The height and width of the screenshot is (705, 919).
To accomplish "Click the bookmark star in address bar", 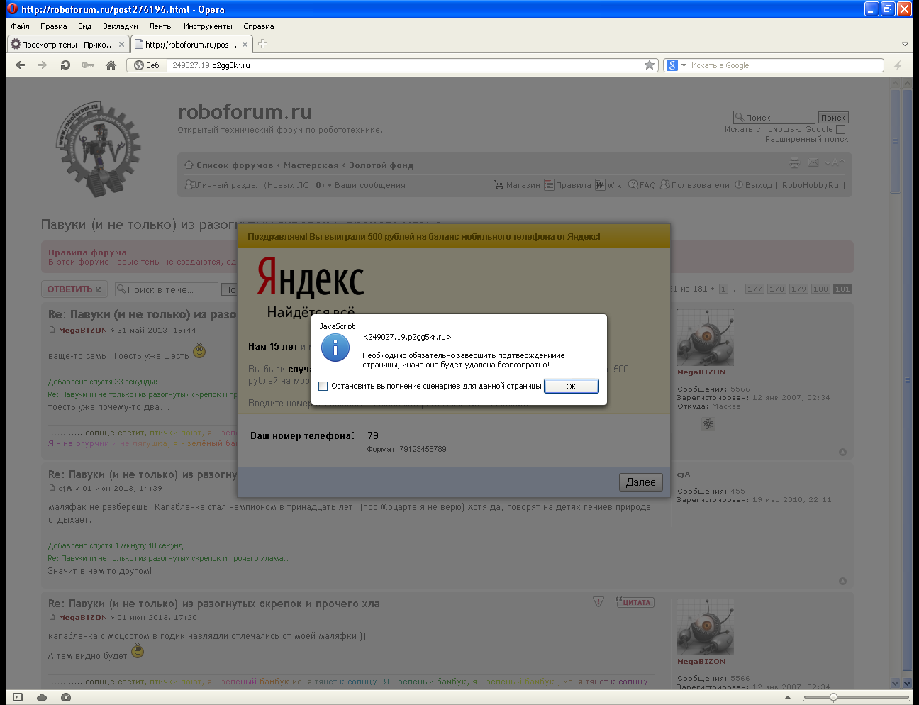I will coord(649,65).
